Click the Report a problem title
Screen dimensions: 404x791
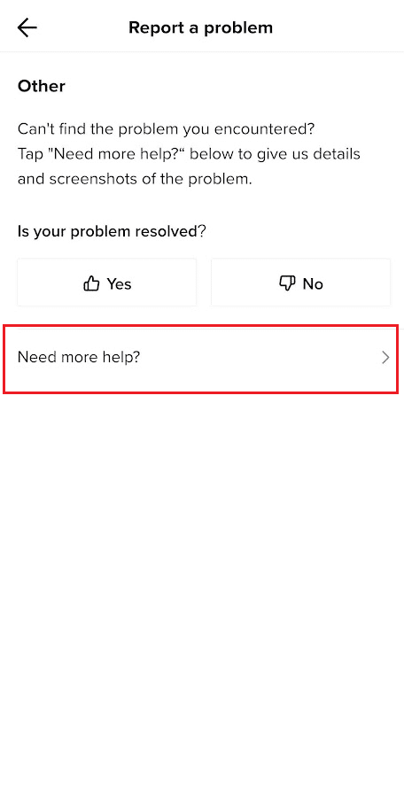click(201, 27)
